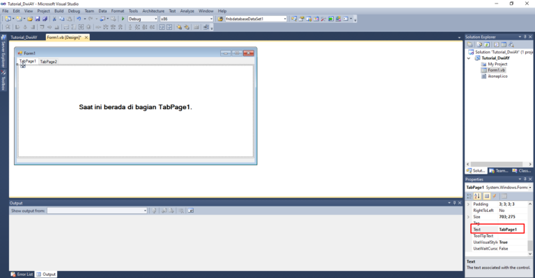Switch to the Error List tab
The width and height of the screenshot is (535, 278).
point(22,275)
